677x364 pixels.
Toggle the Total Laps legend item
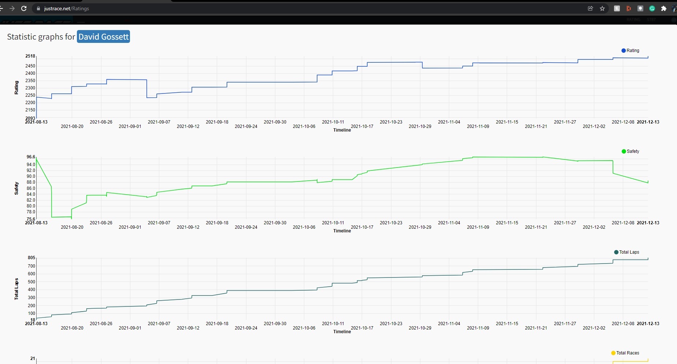(x=627, y=252)
